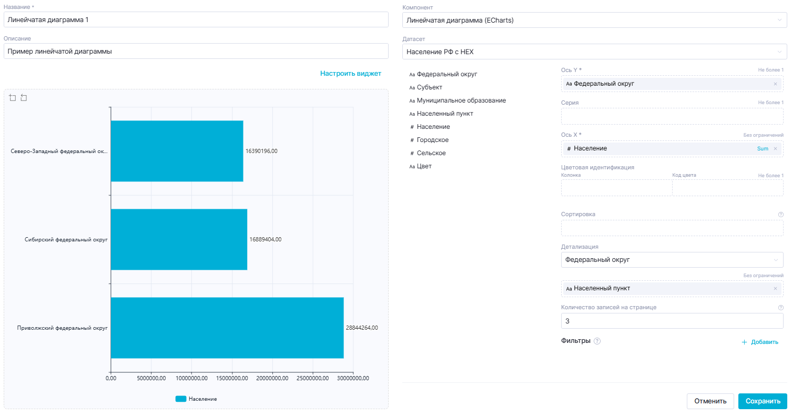
Task: Click the Название input field
Action: (196, 19)
